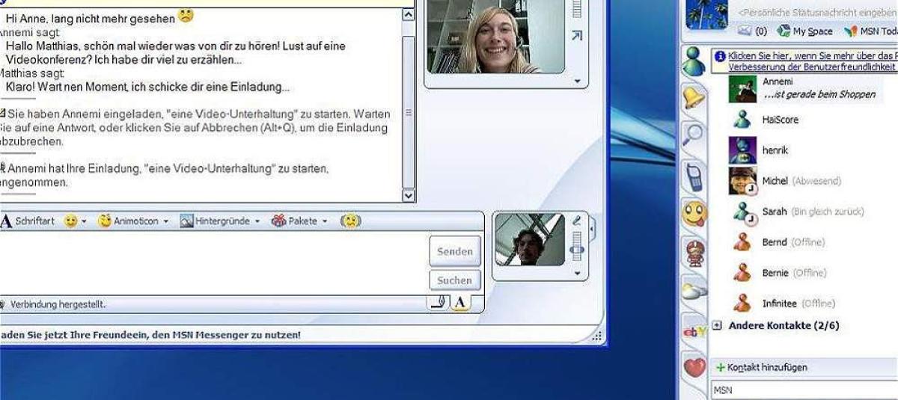Click the Senden button
Image resolution: width=898 pixels, height=400 pixels.
[x=455, y=252]
